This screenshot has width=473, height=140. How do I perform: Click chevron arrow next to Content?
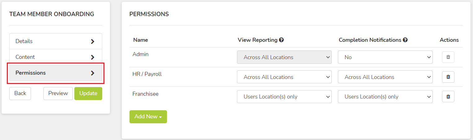tap(92, 57)
